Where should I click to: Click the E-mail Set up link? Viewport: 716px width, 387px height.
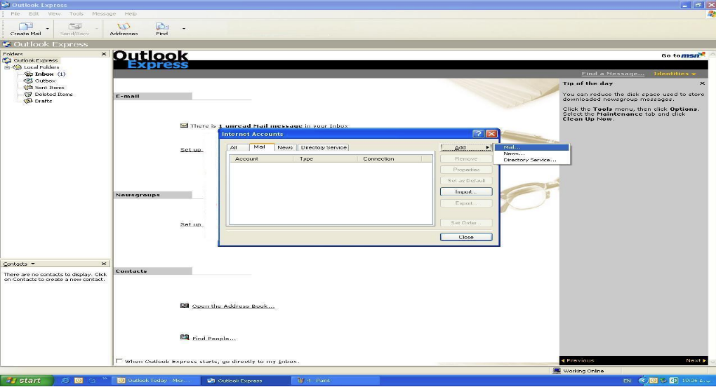click(x=191, y=149)
